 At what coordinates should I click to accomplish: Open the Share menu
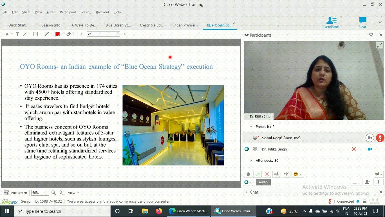coord(26,12)
